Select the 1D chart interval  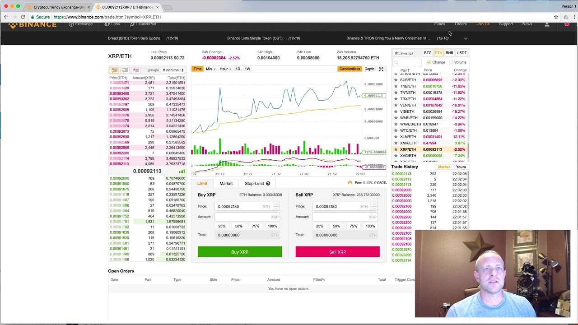coord(238,69)
